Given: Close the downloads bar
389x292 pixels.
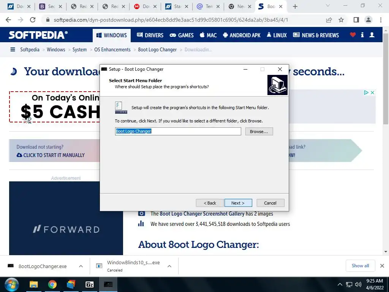Looking at the screenshot, I should 382,266.
